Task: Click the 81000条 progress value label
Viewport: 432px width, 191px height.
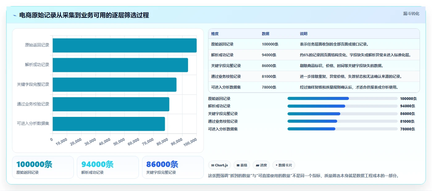Action: click(408, 121)
